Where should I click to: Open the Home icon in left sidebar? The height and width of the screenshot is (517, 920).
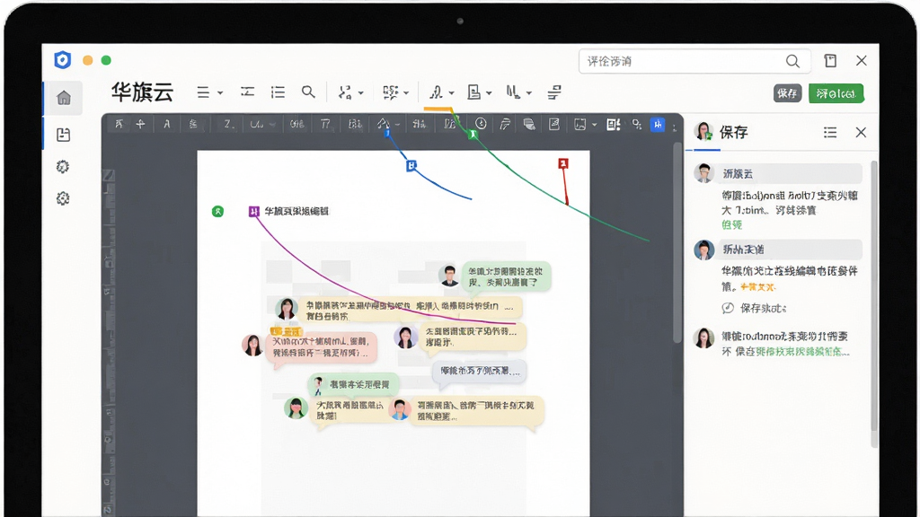[64, 97]
